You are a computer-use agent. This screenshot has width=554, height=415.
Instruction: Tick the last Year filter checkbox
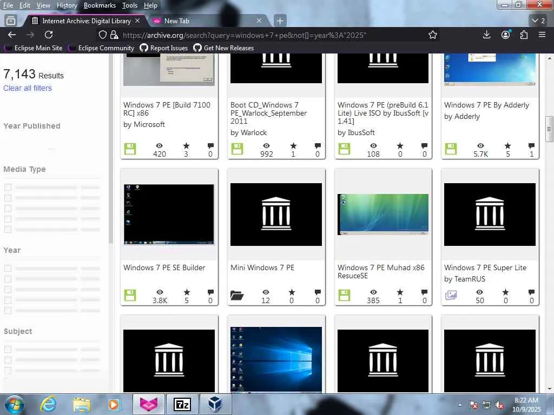(8, 311)
